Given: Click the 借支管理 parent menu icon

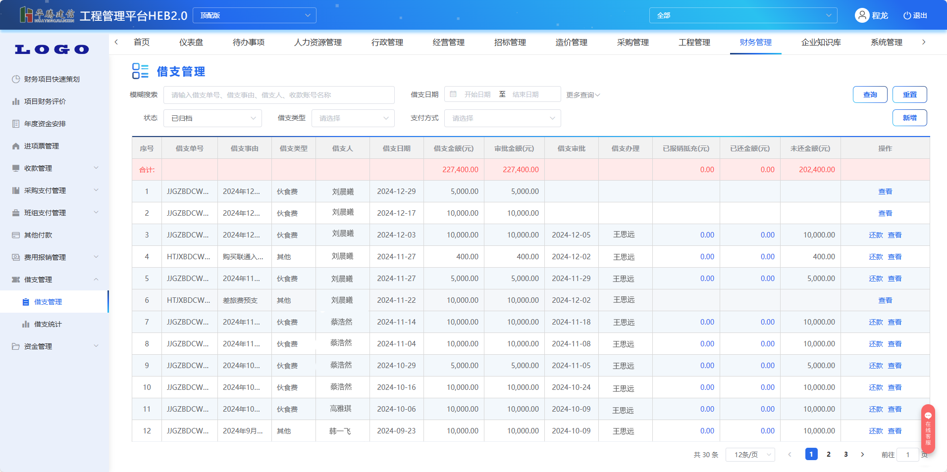Looking at the screenshot, I should tap(16, 280).
